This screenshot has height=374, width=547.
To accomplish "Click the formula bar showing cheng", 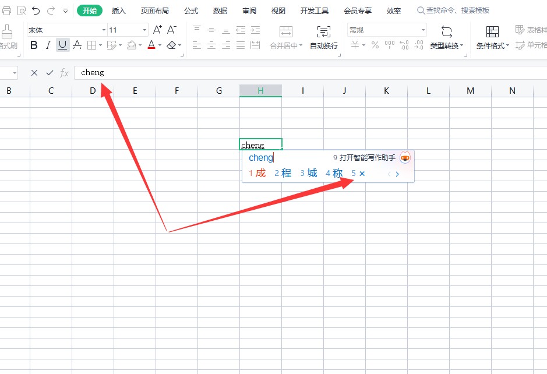I will (x=310, y=73).
